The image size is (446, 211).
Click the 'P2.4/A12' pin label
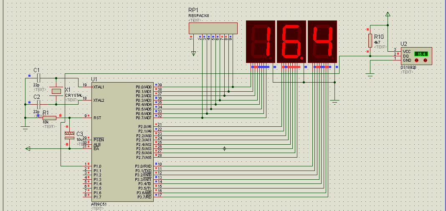(x=144, y=144)
